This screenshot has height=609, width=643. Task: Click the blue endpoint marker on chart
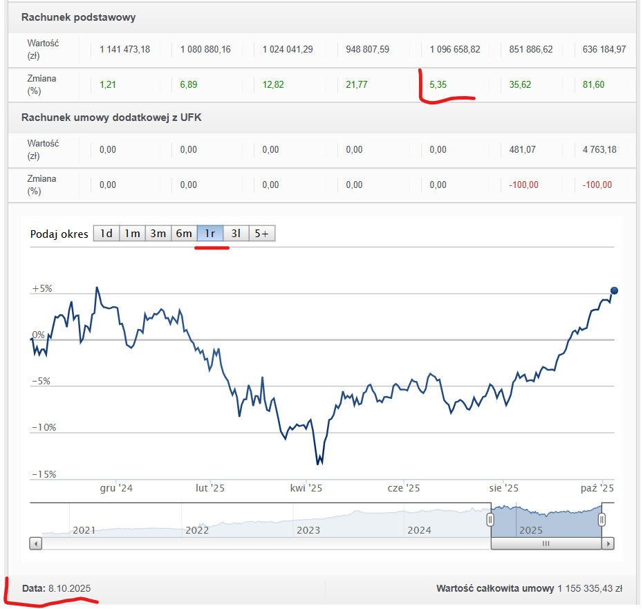click(x=614, y=290)
